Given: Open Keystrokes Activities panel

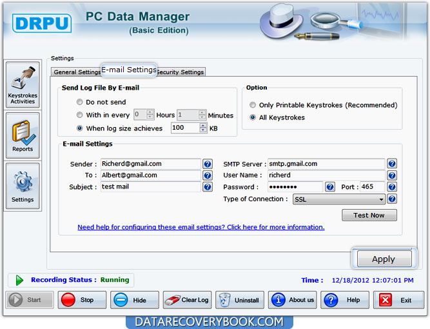Looking at the screenshot, I should (23, 85).
